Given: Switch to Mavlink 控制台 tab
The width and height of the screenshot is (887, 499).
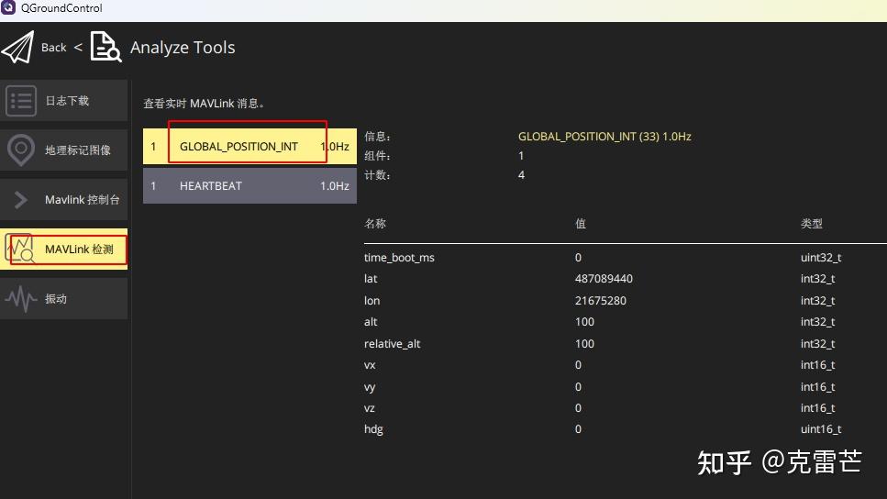Looking at the screenshot, I should [x=82, y=200].
